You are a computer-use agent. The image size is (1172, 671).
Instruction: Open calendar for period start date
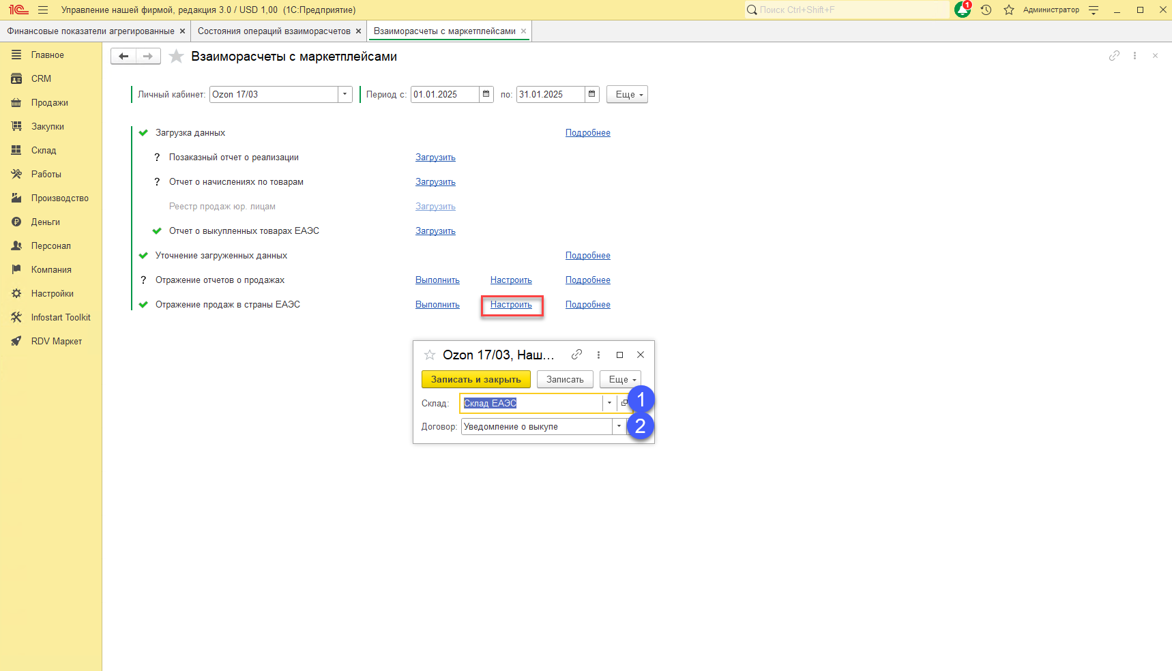point(486,94)
